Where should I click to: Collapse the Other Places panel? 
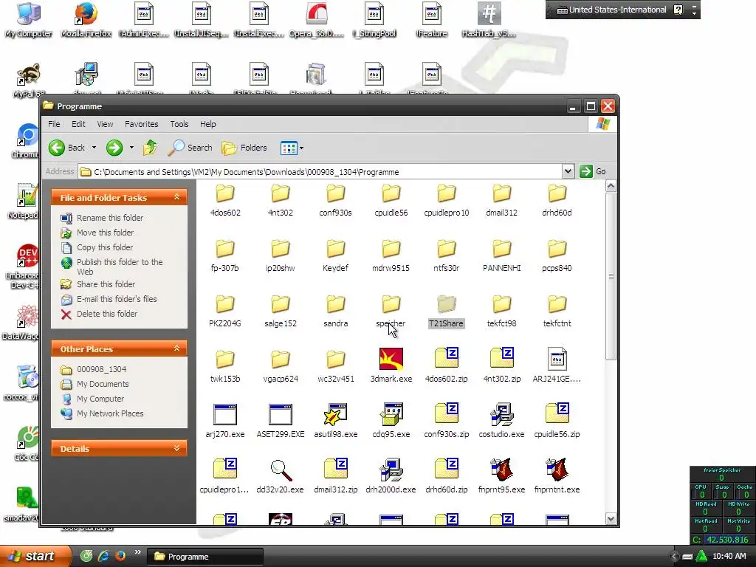pos(177,348)
